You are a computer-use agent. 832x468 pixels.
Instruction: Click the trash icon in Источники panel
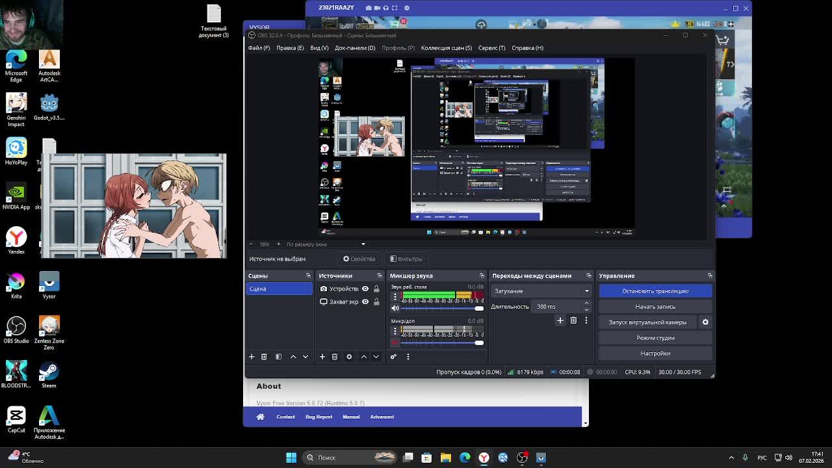tap(335, 357)
